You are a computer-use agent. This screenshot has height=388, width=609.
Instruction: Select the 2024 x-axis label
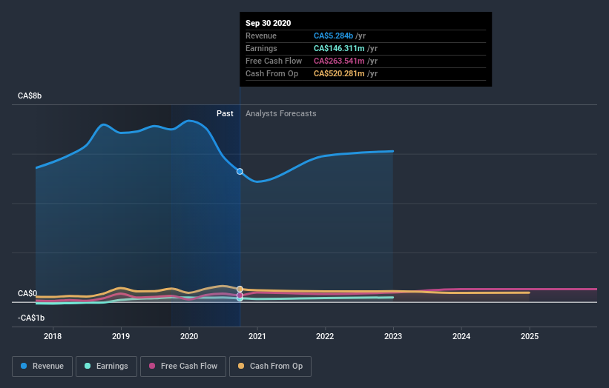point(461,336)
